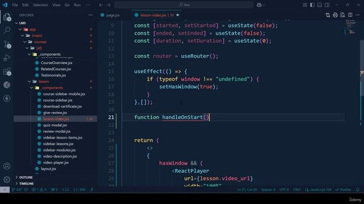Viewport: 364px width, 204px height.
Task: Open the Accounts icon in activity bar
Action: pos(7,166)
